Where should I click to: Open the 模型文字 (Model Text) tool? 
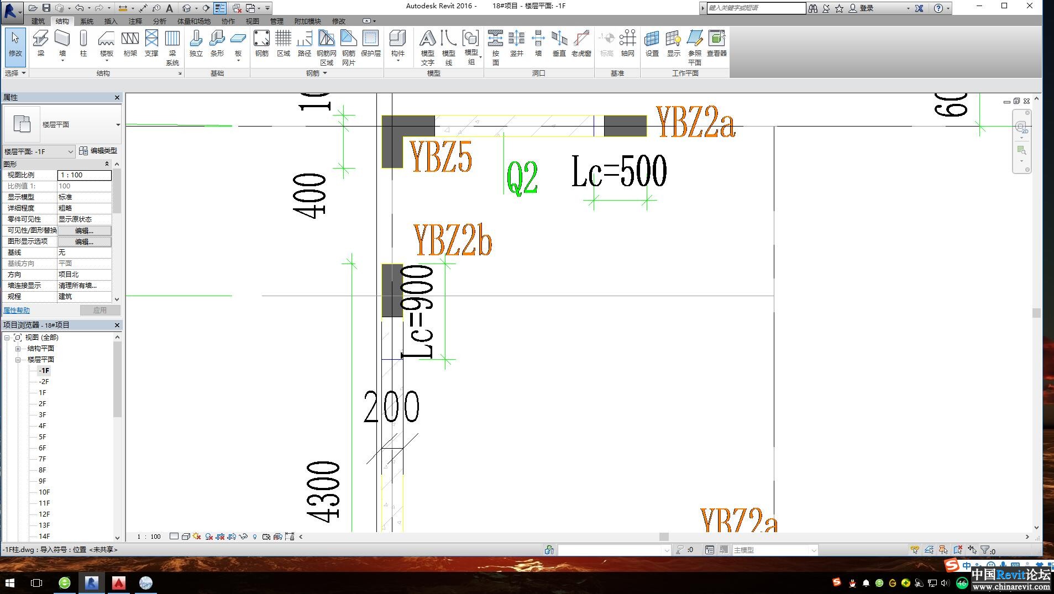(x=427, y=47)
